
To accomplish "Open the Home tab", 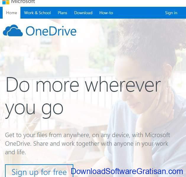I will click(x=12, y=13).
